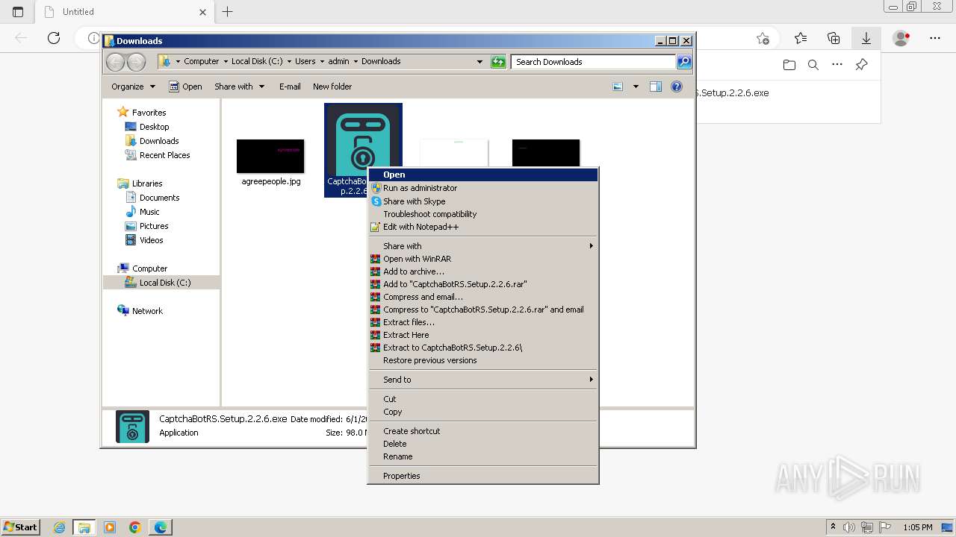Open Internet Explorer from taskbar
The height and width of the screenshot is (537, 956).
[x=60, y=527]
